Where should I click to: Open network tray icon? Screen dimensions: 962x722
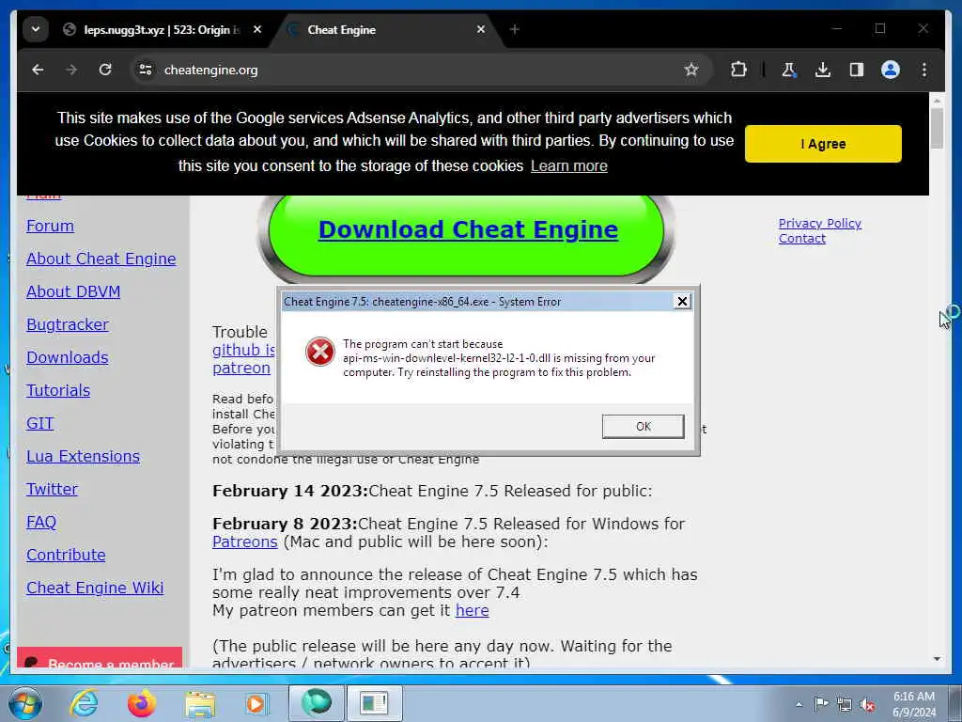(x=845, y=704)
